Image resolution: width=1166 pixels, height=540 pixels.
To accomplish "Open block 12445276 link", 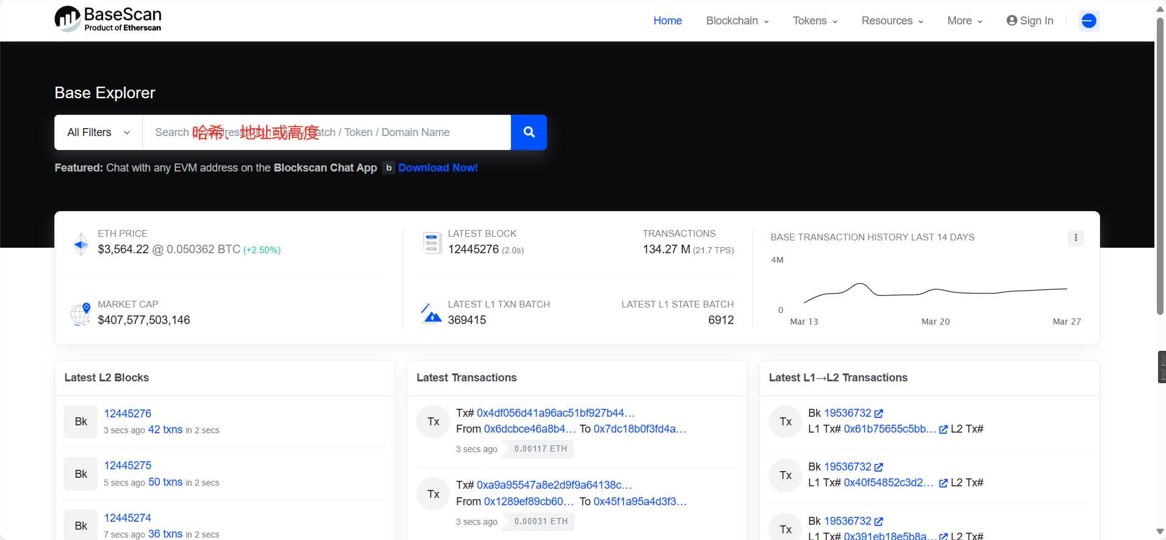I will [128, 414].
